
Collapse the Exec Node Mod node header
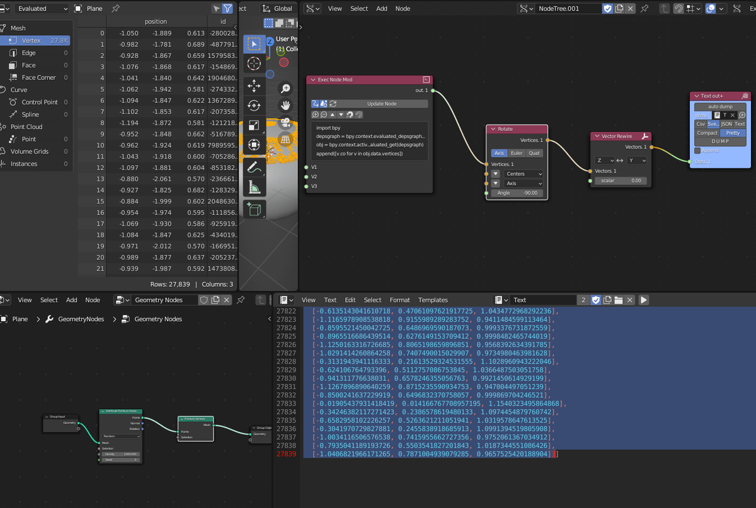coord(314,80)
